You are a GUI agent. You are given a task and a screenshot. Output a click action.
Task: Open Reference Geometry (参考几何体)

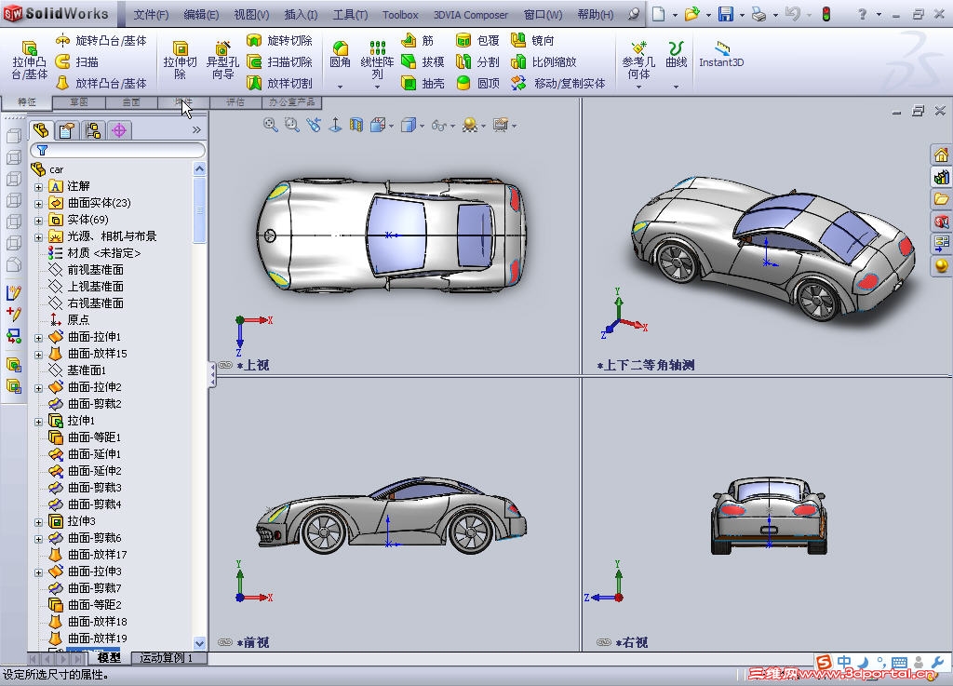point(638,61)
